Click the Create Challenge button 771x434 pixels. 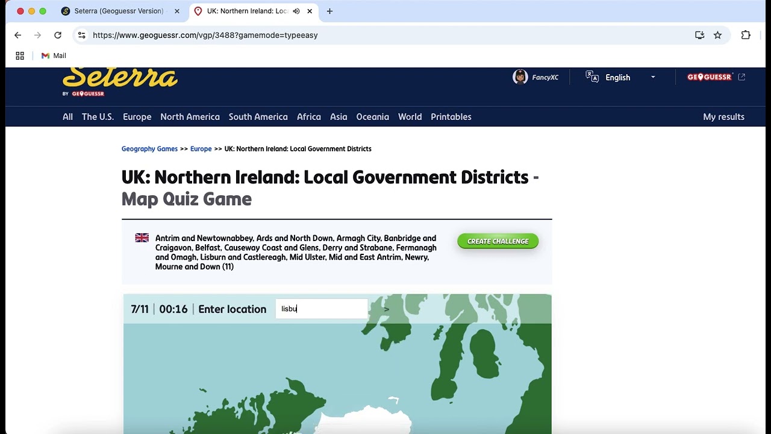pos(498,241)
